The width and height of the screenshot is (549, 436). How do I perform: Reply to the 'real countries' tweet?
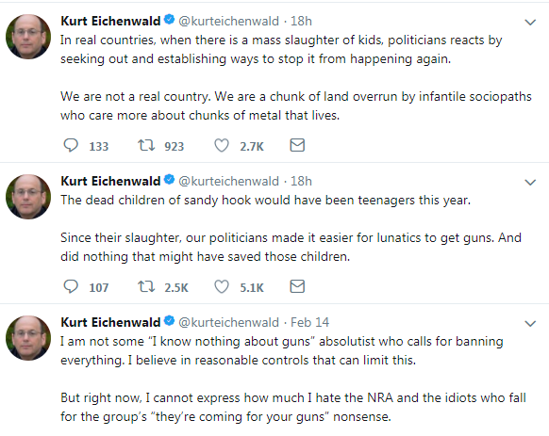[x=71, y=145]
